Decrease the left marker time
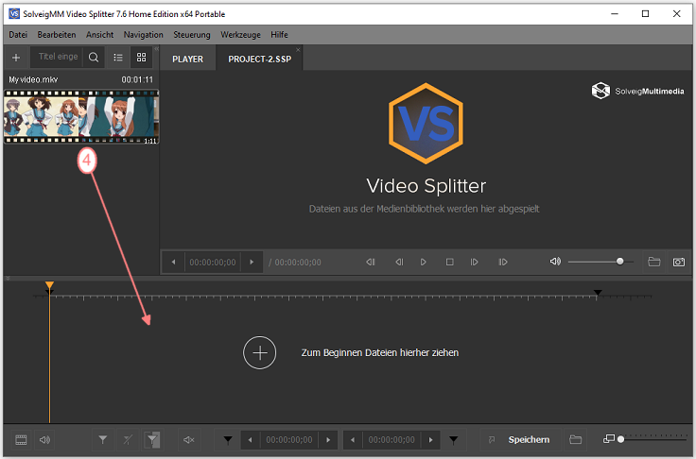696x459 pixels. click(x=250, y=439)
